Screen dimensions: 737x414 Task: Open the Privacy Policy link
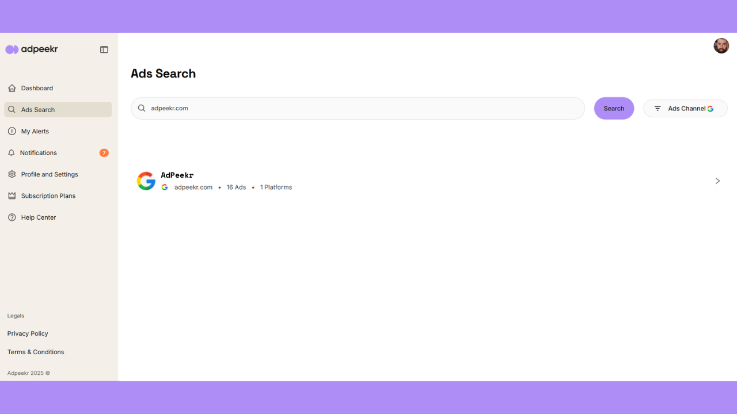[x=27, y=333]
